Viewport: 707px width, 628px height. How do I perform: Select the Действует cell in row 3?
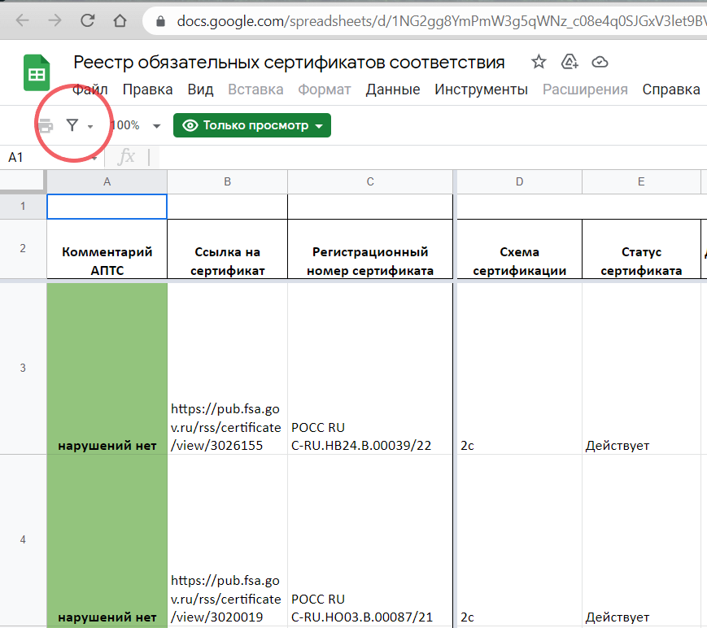(x=641, y=369)
